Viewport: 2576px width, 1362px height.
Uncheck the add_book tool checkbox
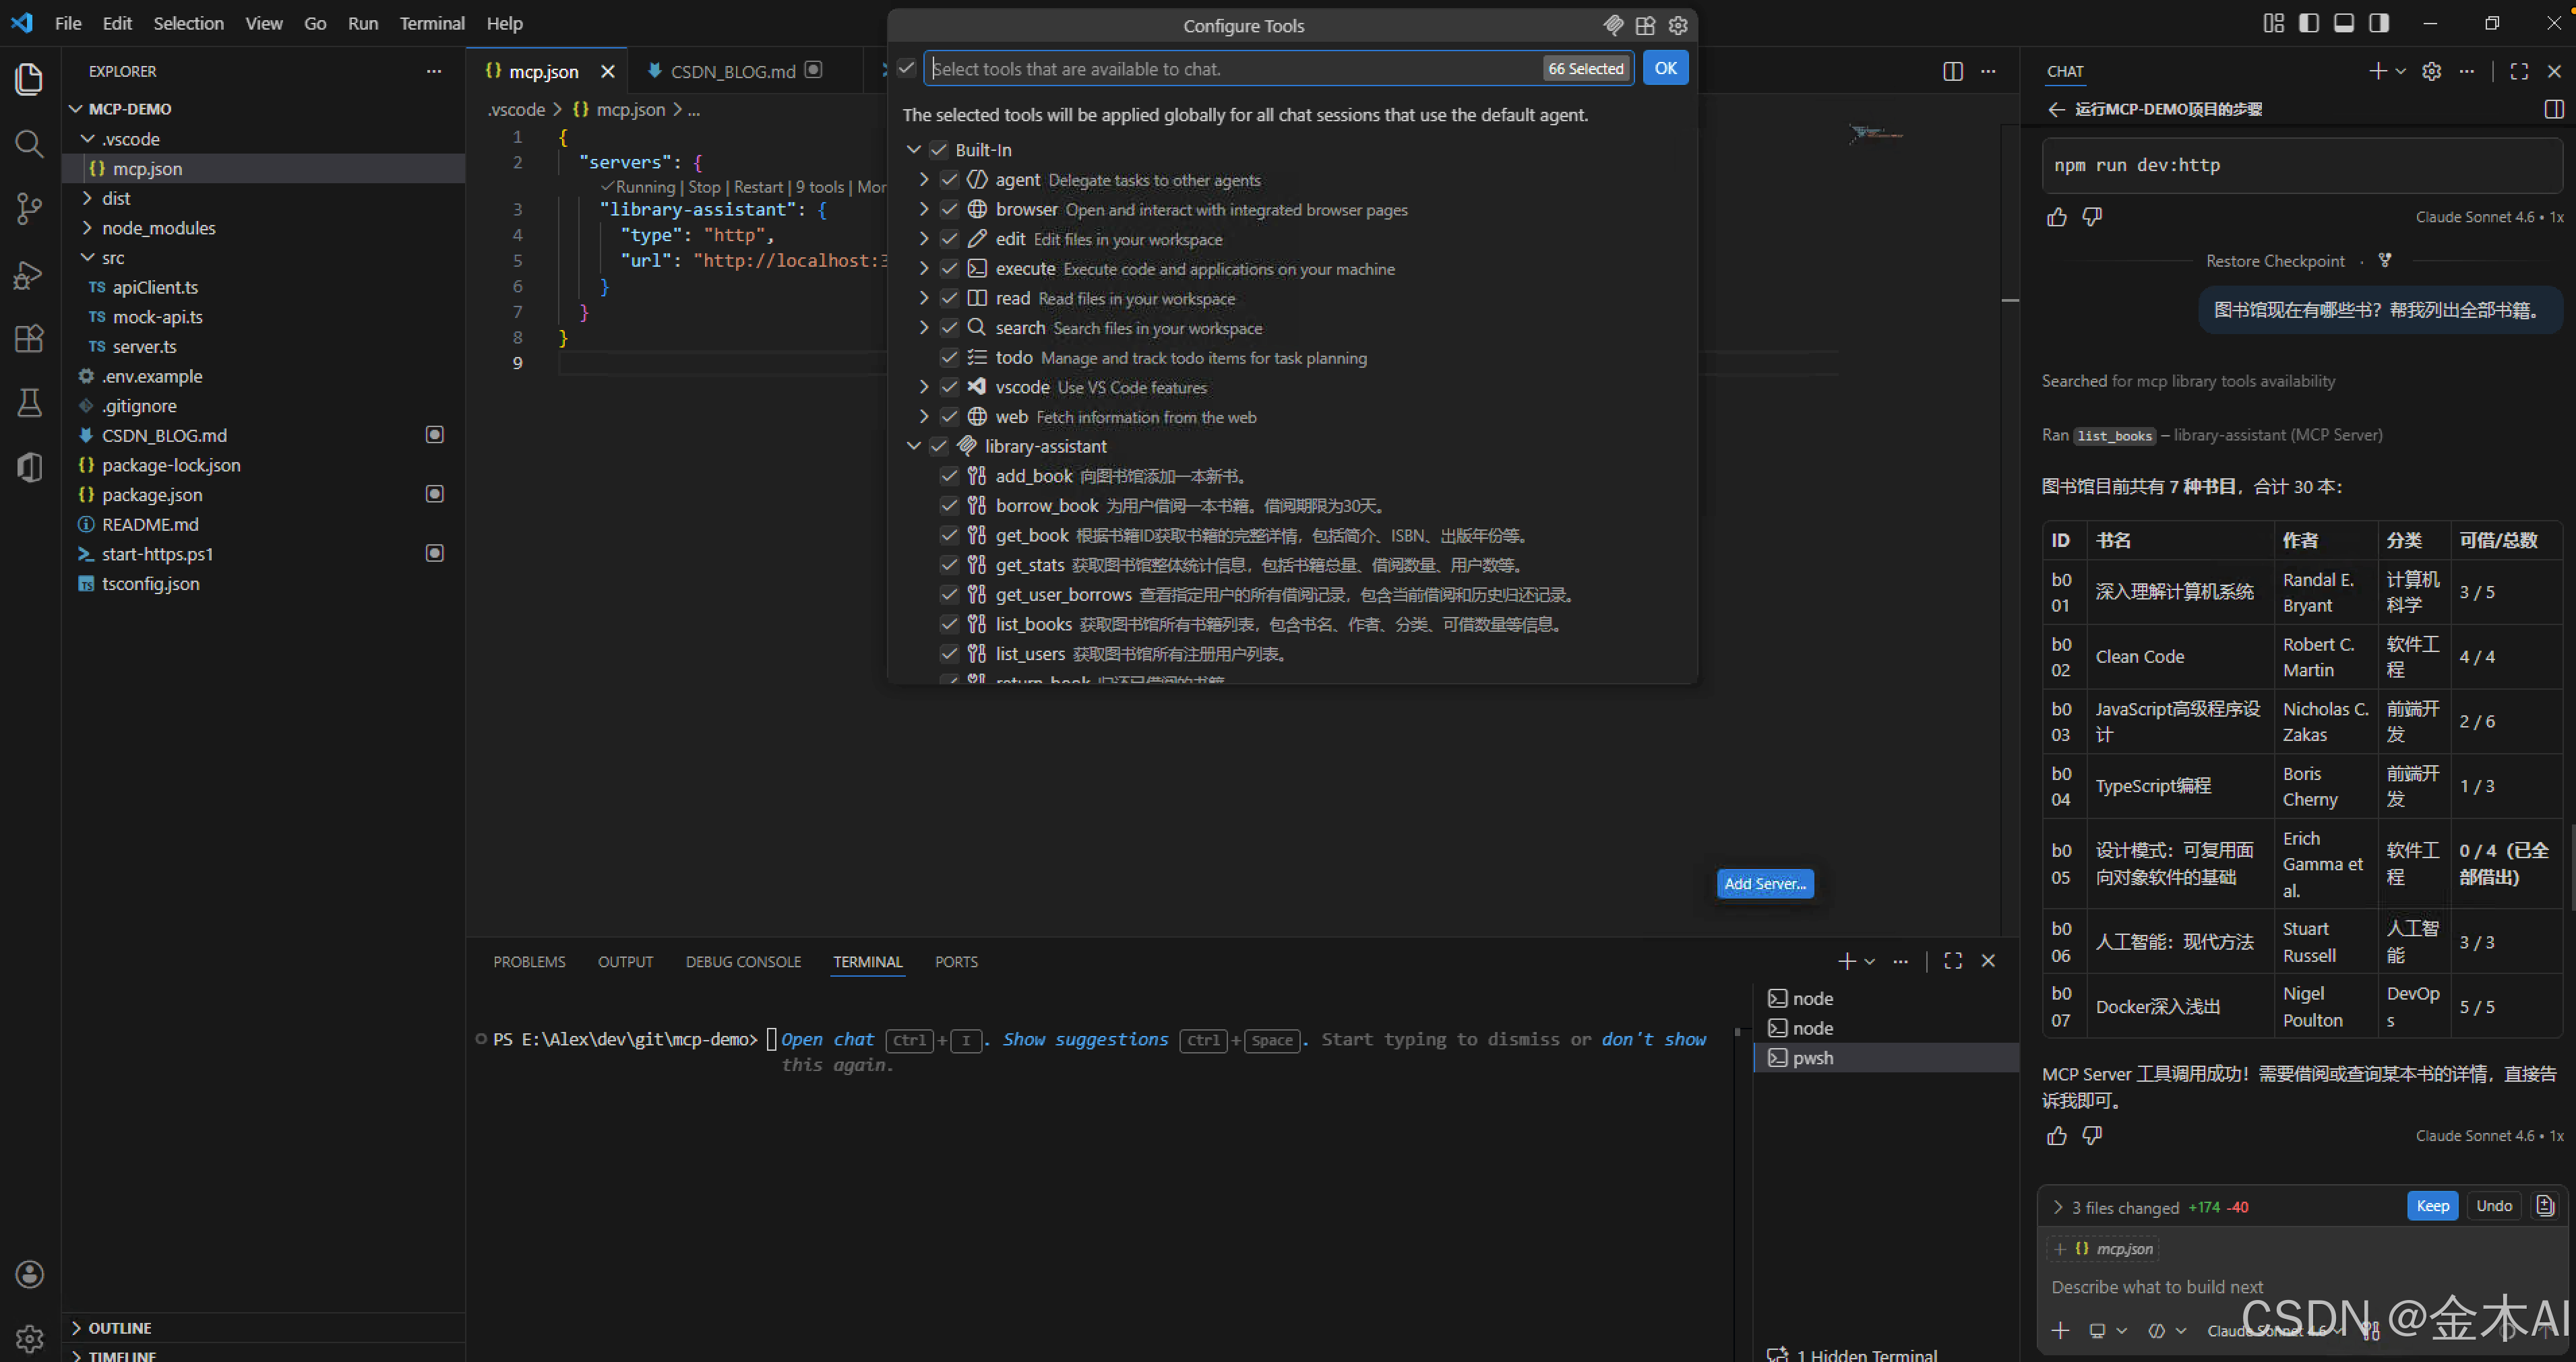pos(949,476)
